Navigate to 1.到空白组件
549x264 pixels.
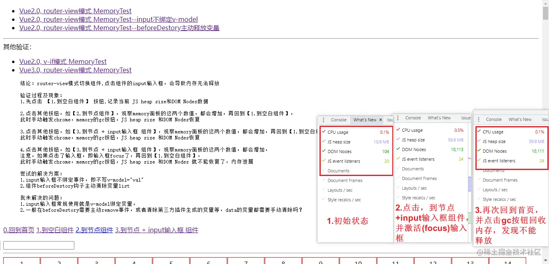coord(55,230)
